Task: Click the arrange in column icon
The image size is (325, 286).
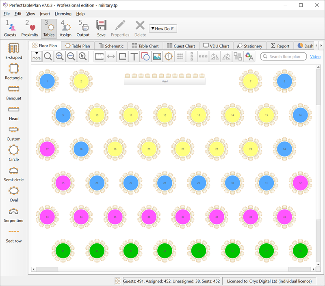Action: 192,56
